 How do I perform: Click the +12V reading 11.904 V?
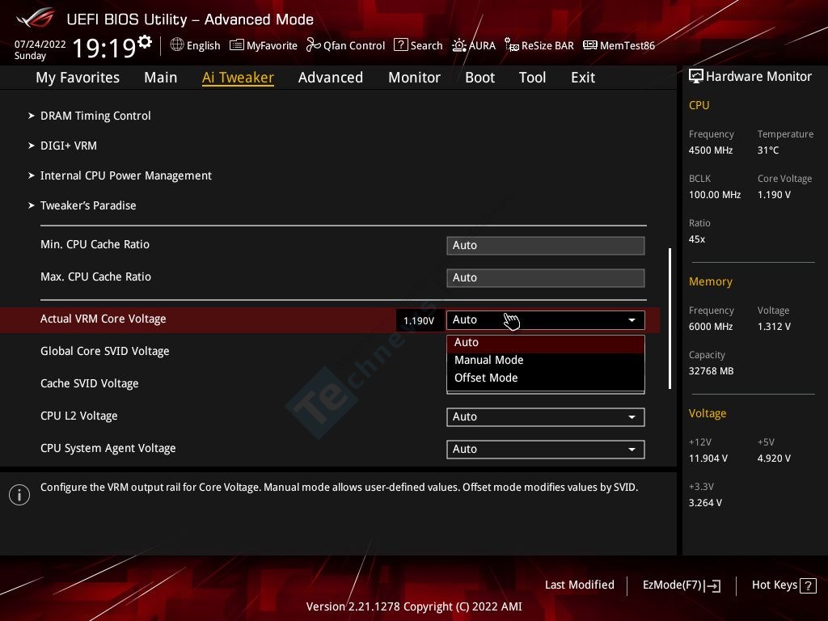[708, 458]
